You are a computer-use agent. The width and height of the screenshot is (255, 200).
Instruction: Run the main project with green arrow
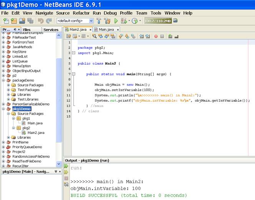pos(116,21)
